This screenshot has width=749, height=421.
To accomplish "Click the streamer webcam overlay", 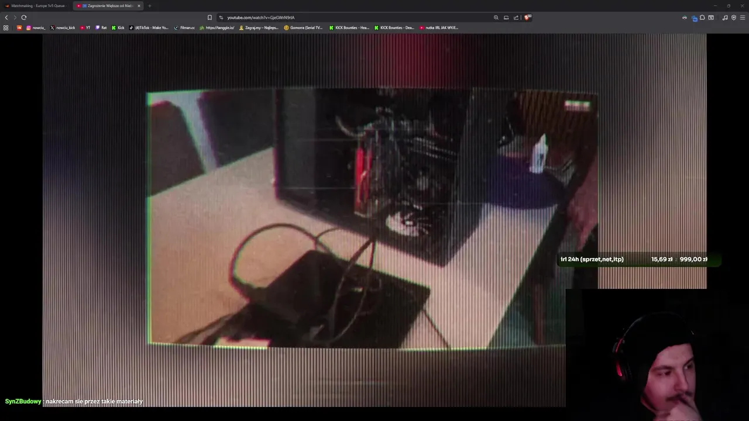I will pos(657,355).
